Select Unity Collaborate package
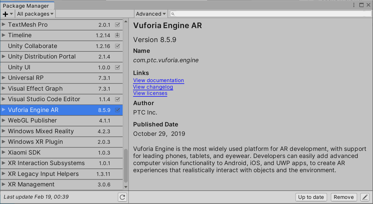This screenshot has height=204, width=373. coord(61,46)
